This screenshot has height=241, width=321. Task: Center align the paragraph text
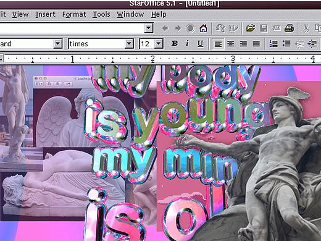[231, 44]
